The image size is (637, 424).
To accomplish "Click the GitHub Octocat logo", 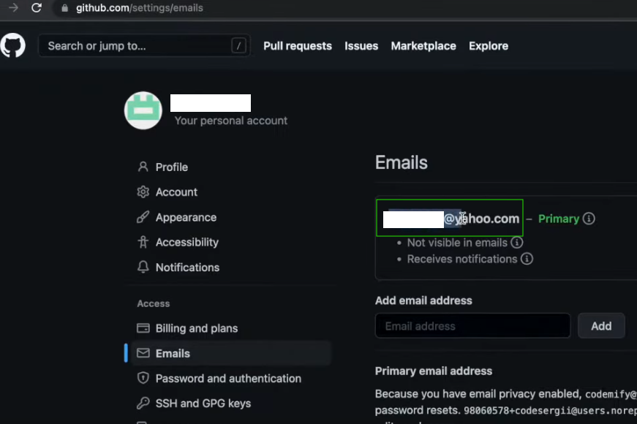I will pos(12,45).
